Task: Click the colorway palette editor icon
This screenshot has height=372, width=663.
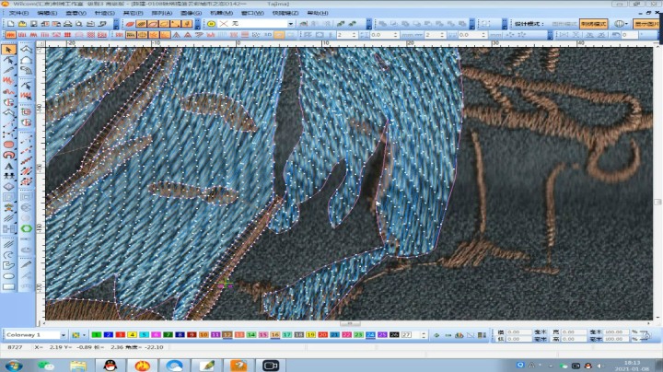Action: click(76, 335)
